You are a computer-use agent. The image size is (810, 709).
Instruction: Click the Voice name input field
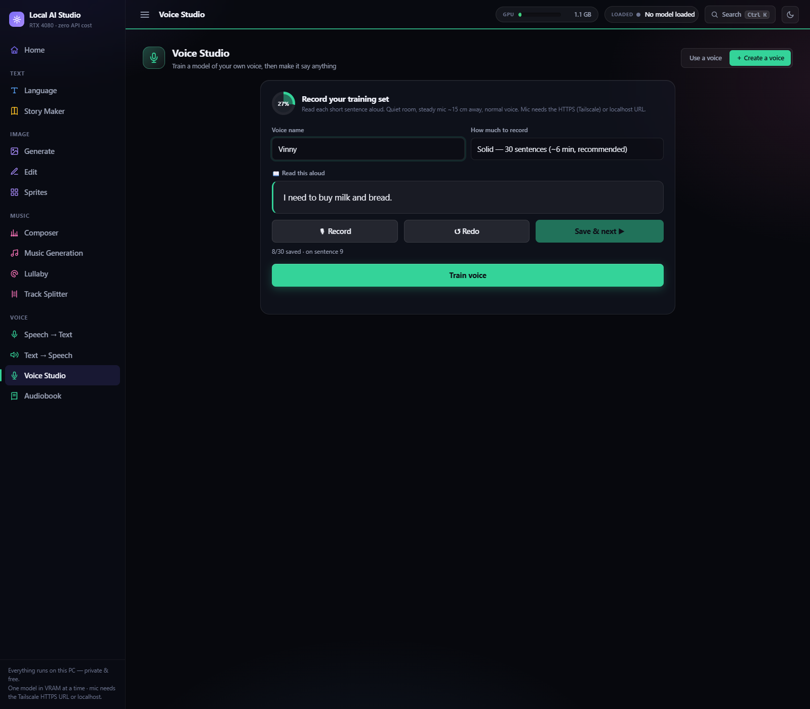[x=368, y=149]
